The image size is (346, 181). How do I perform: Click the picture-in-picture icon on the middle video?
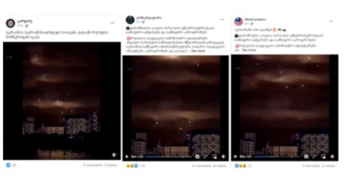coord(214,157)
